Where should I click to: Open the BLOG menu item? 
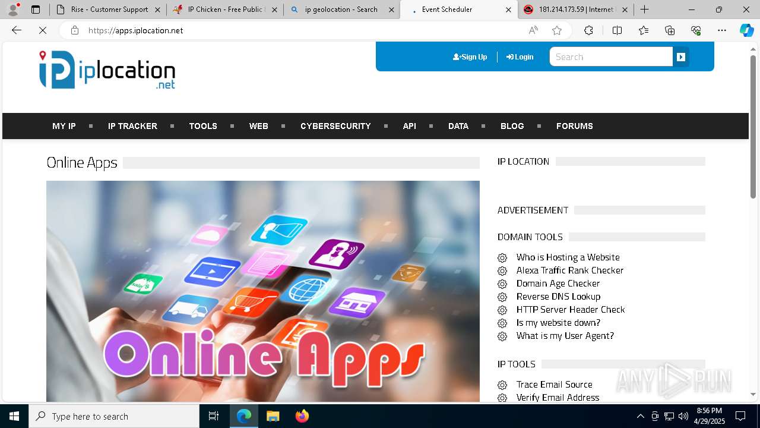[x=512, y=126]
